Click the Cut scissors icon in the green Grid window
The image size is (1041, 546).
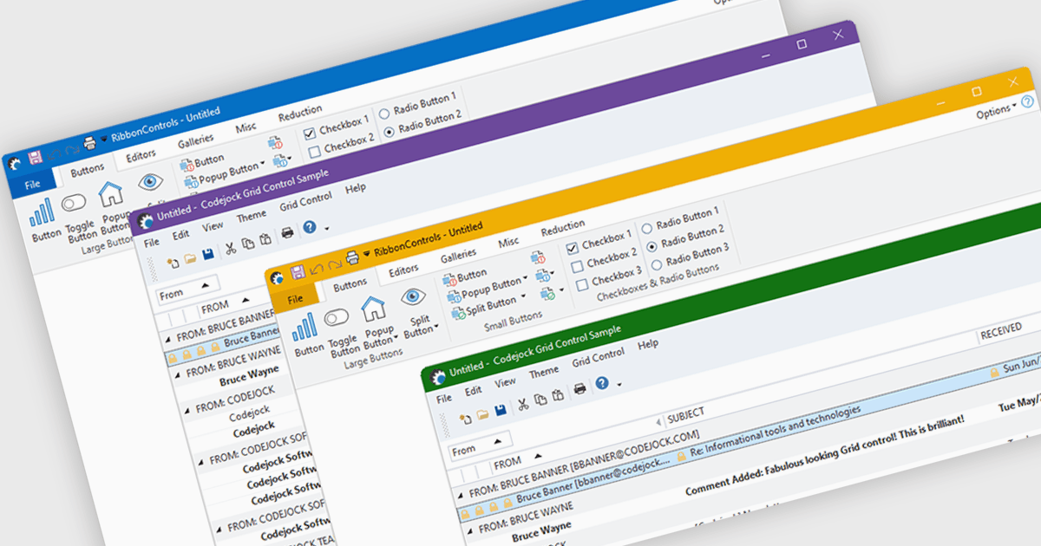(523, 403)
